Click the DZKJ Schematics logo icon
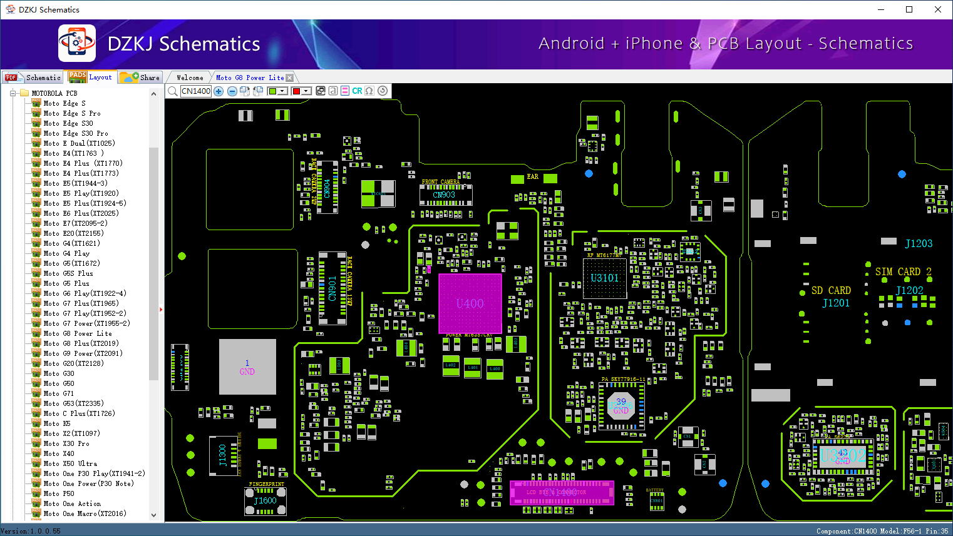 (77, 43)
